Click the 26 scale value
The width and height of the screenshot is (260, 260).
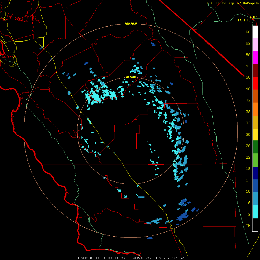[248, 146]
